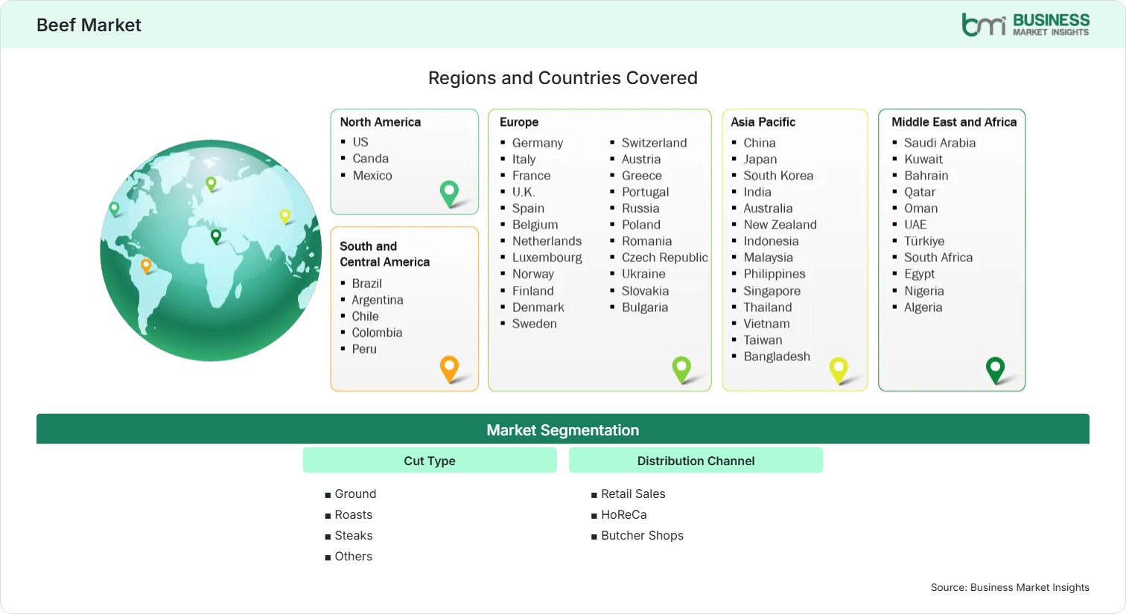This screenshot has width=1126, height=614.
Task: Click the dark green pin in Middle East and Africa card
Action: coord(995,369)
